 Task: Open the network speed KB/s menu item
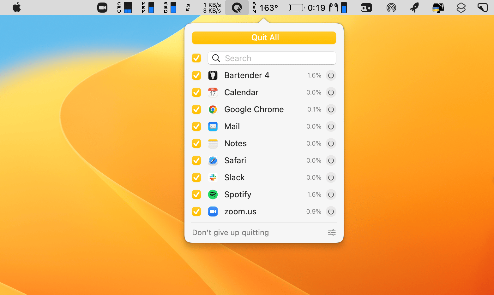212,8
